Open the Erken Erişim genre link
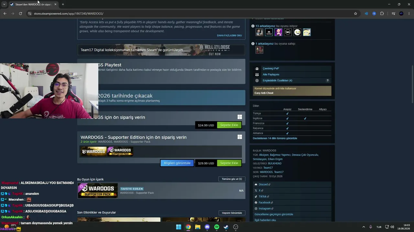The image size is (414, 232). (x=275, y=159)
